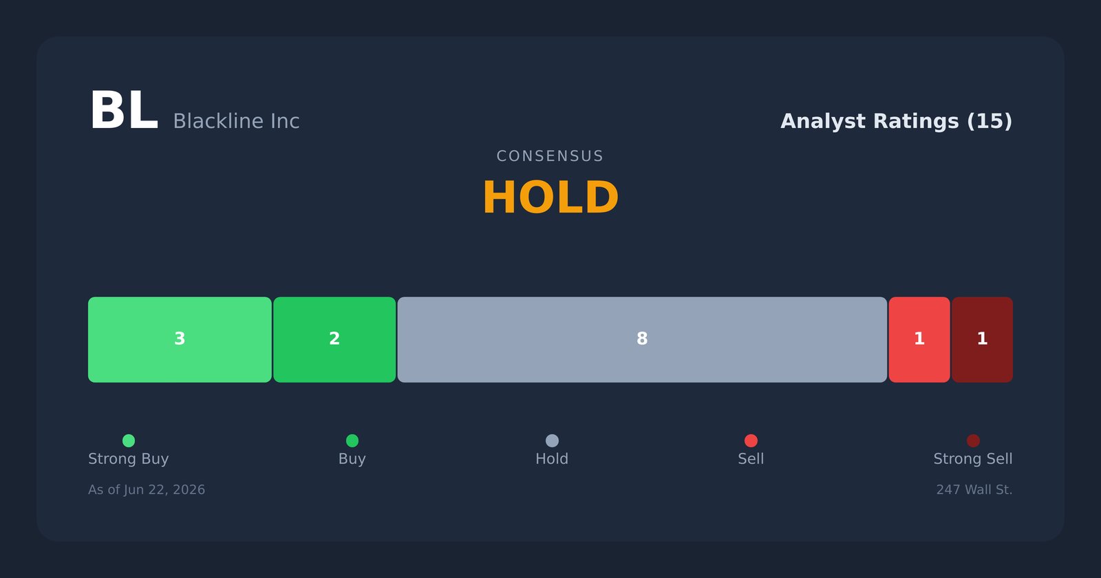
Task: Click the Hold legend label
Action: coord(552,459)
